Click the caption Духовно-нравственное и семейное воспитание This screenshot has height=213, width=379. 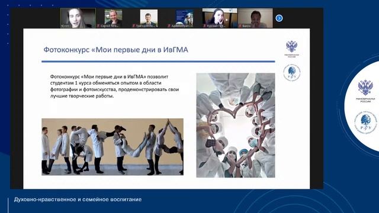[78, 200]
